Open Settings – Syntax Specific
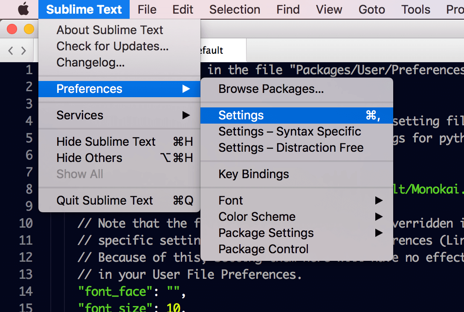464x312 pixels. (x=296, y=132)
